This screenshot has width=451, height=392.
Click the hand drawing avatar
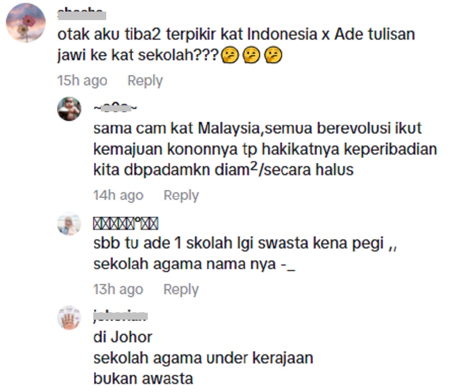(x=69, y=318)
